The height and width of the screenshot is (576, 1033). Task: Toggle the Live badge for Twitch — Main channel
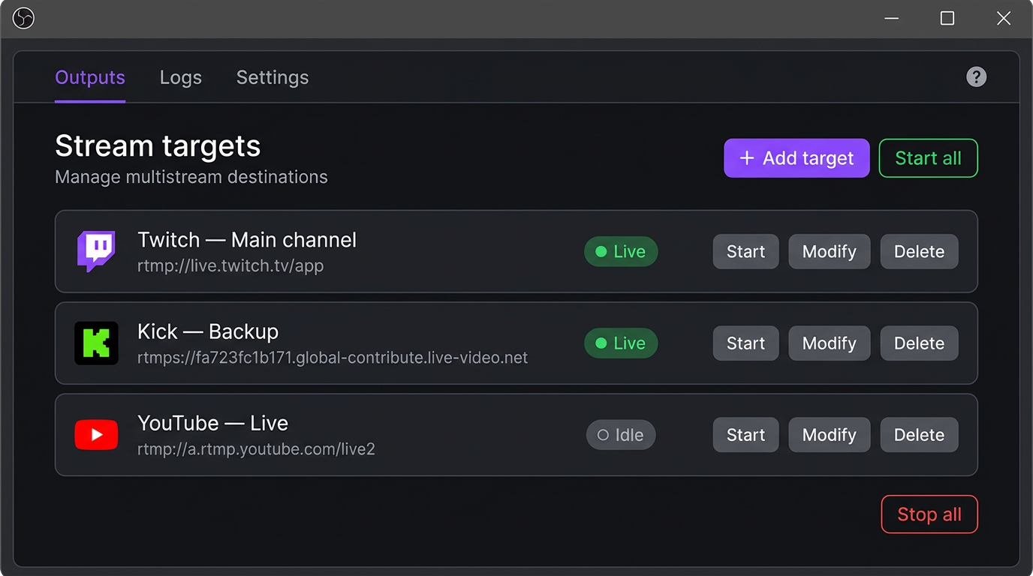click(621, 251)
